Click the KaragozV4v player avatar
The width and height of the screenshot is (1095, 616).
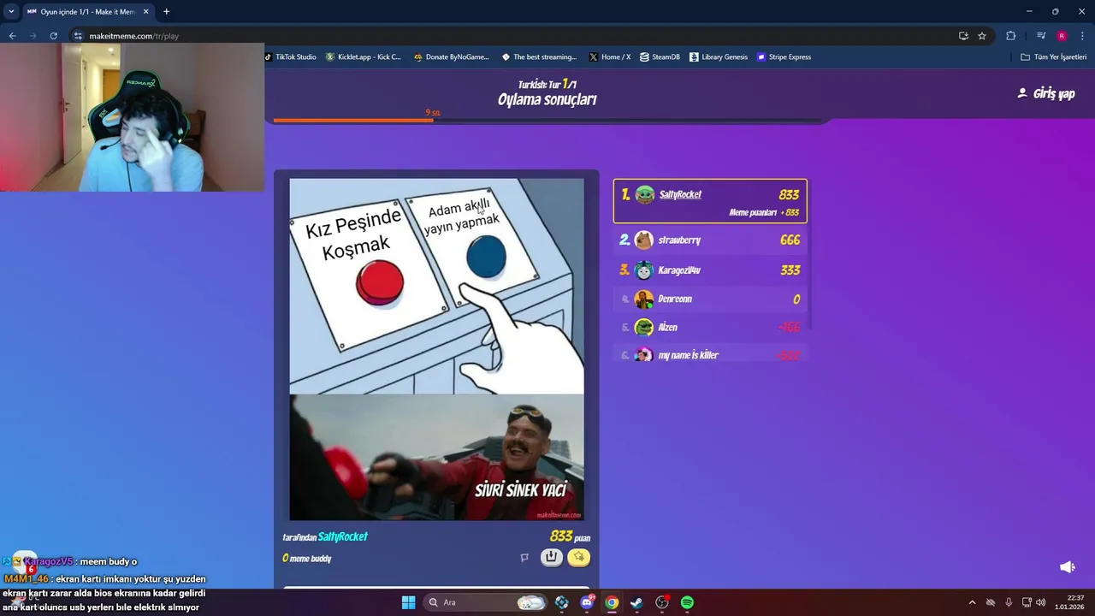tap(644, 270)
